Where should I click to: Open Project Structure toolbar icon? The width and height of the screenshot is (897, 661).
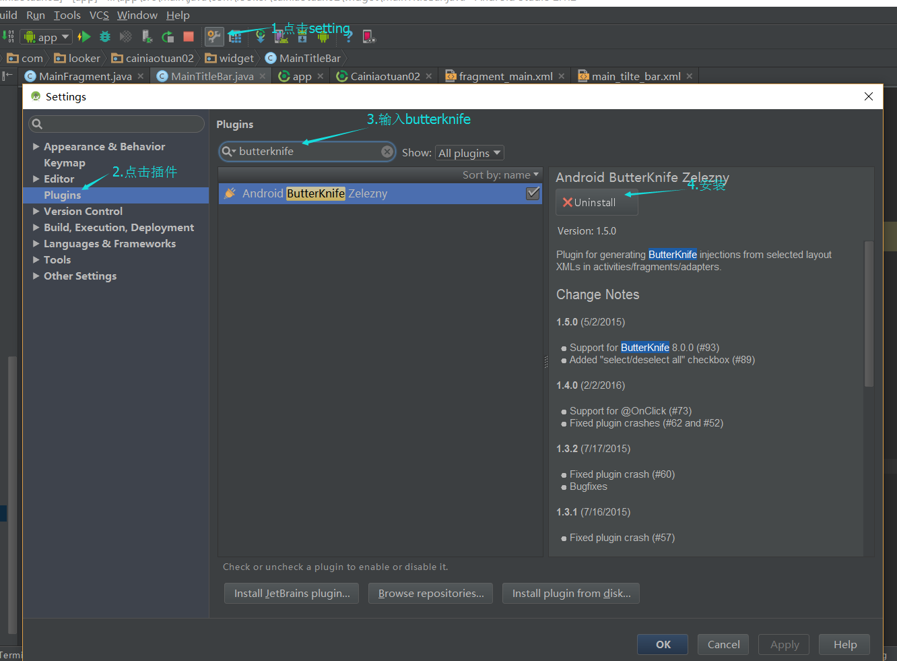coord(235,37)
